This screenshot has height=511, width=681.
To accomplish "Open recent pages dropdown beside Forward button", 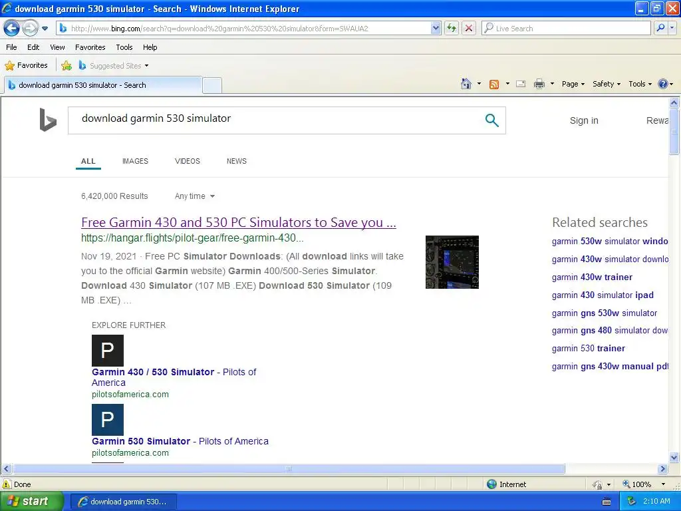I will [x=45, y=29].
